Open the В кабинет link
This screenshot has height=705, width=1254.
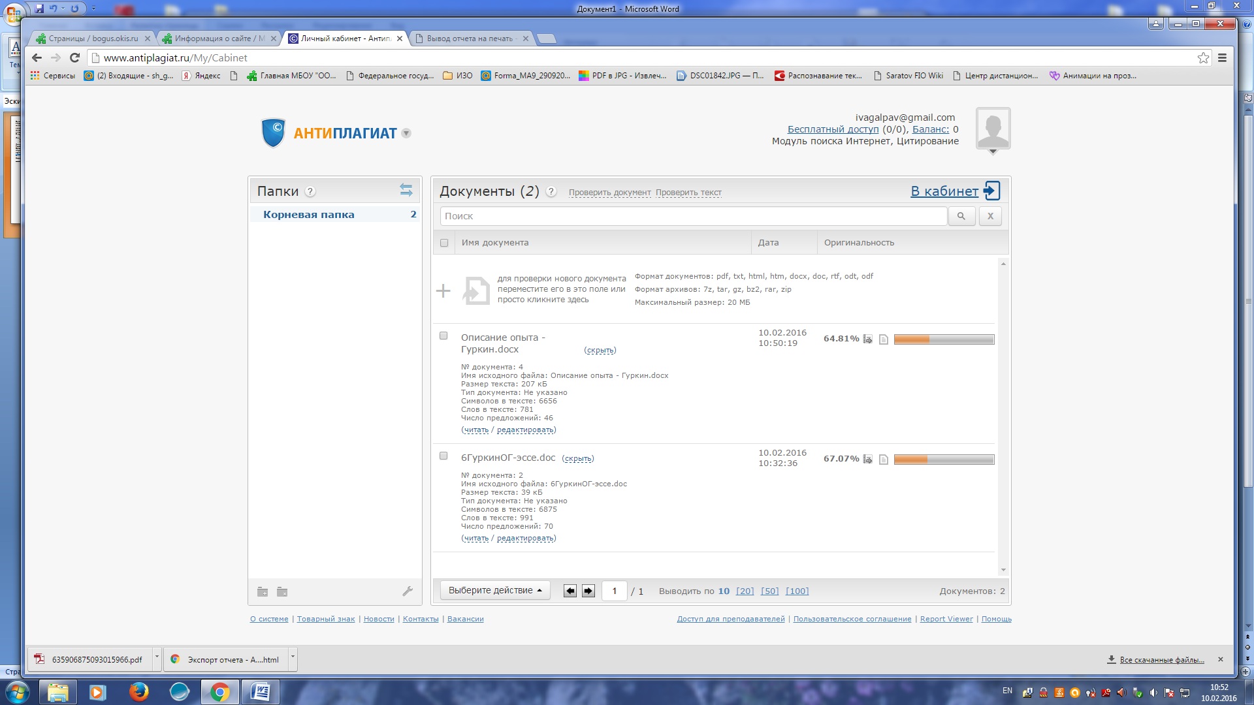tap(944, 191)
